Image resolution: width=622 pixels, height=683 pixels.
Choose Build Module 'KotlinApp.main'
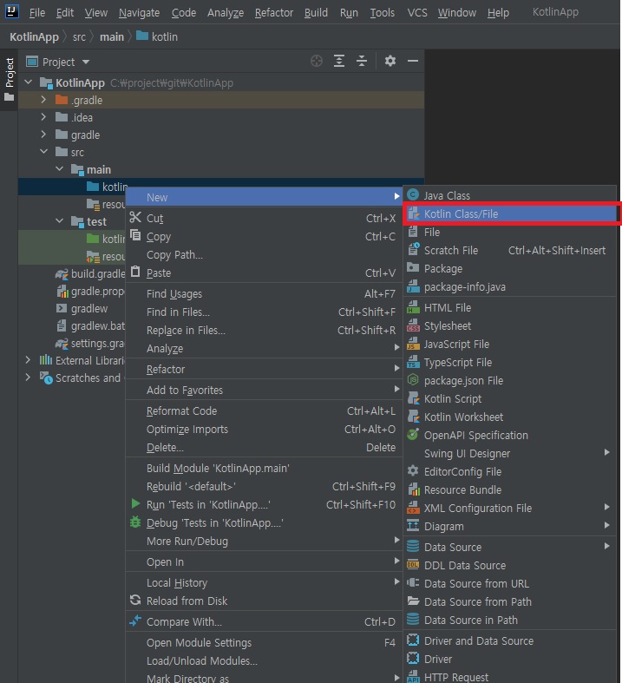(x=264, y=469)
